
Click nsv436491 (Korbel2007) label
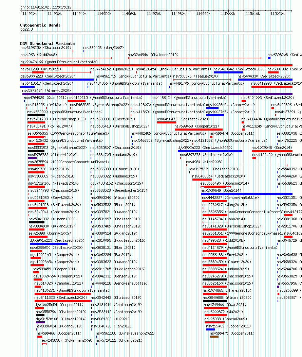coord(50,126)
